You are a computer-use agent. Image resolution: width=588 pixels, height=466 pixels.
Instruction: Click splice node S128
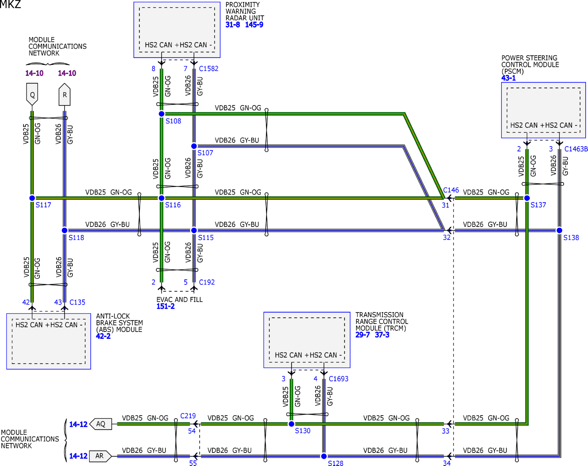(x=324, y=456)
